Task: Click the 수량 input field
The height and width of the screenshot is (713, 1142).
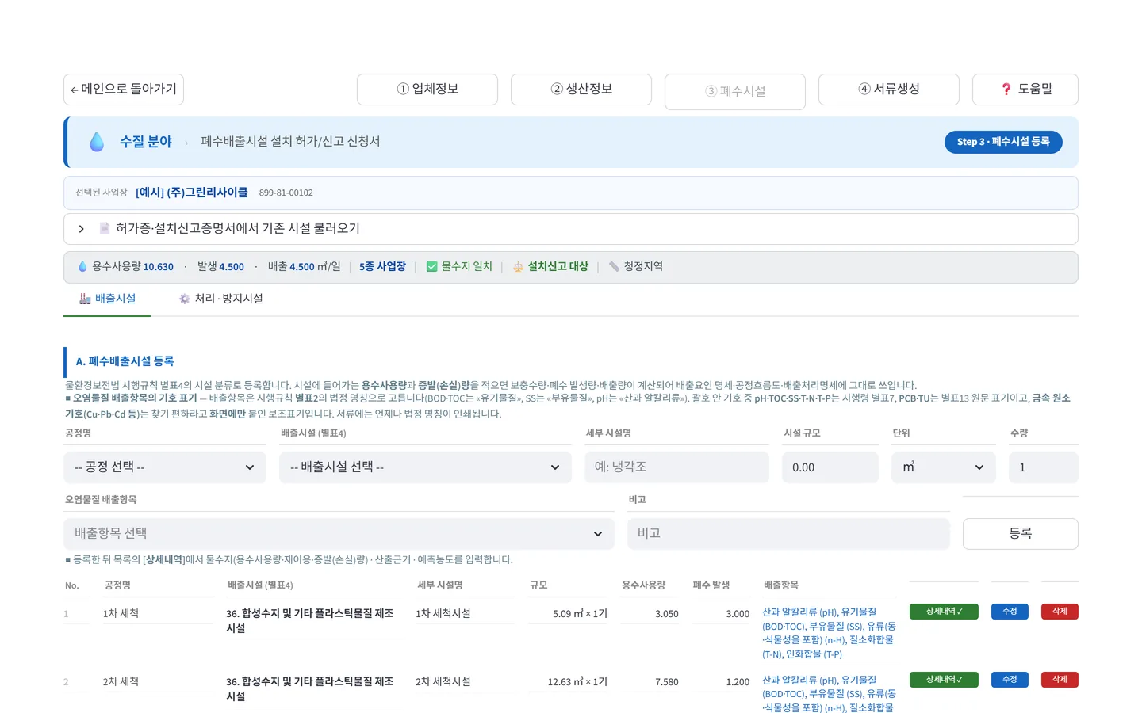Action: pos(1044,467)
